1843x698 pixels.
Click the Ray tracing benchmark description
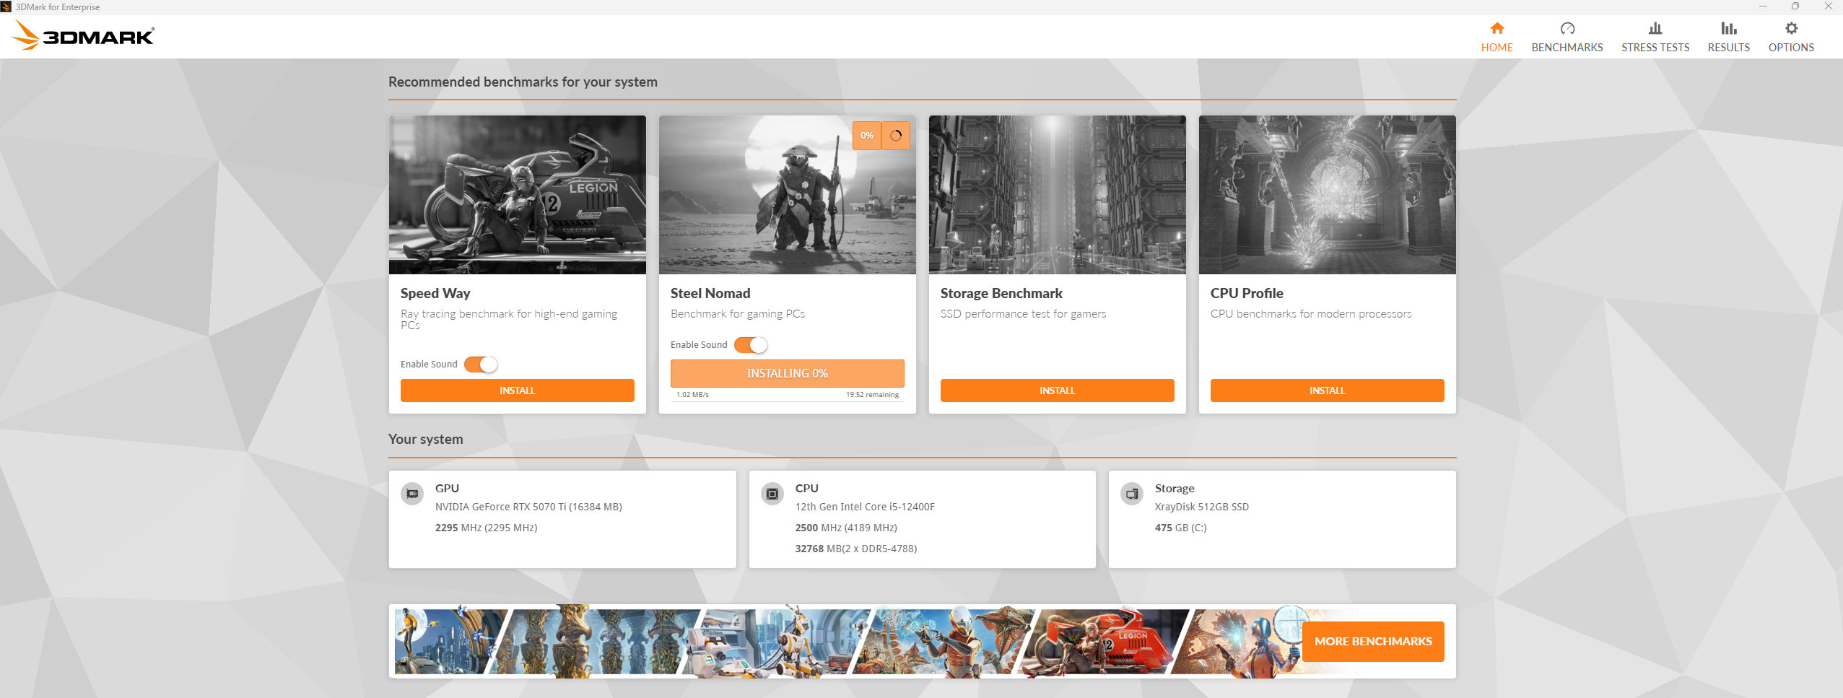click(x=509, y=319)
